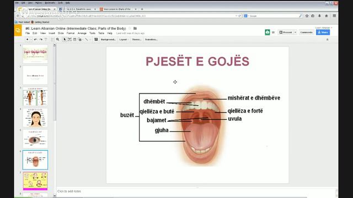Bookmark the page with the browser star icon
This screenshot has width=353, height=198.
pos(307,16)
